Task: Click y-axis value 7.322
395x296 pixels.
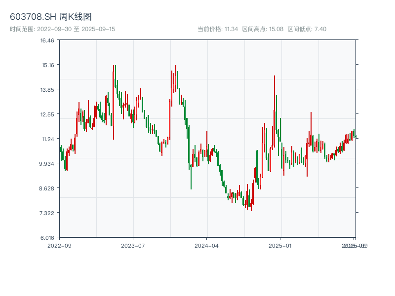Action: pos(47,213)
